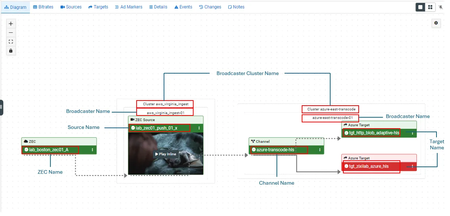Click the cloud icon in the ZEC node header
This screenshot has width=450, height=216.
coord(26,141)
